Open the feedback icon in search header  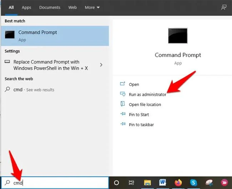click(x=224, y=7)
